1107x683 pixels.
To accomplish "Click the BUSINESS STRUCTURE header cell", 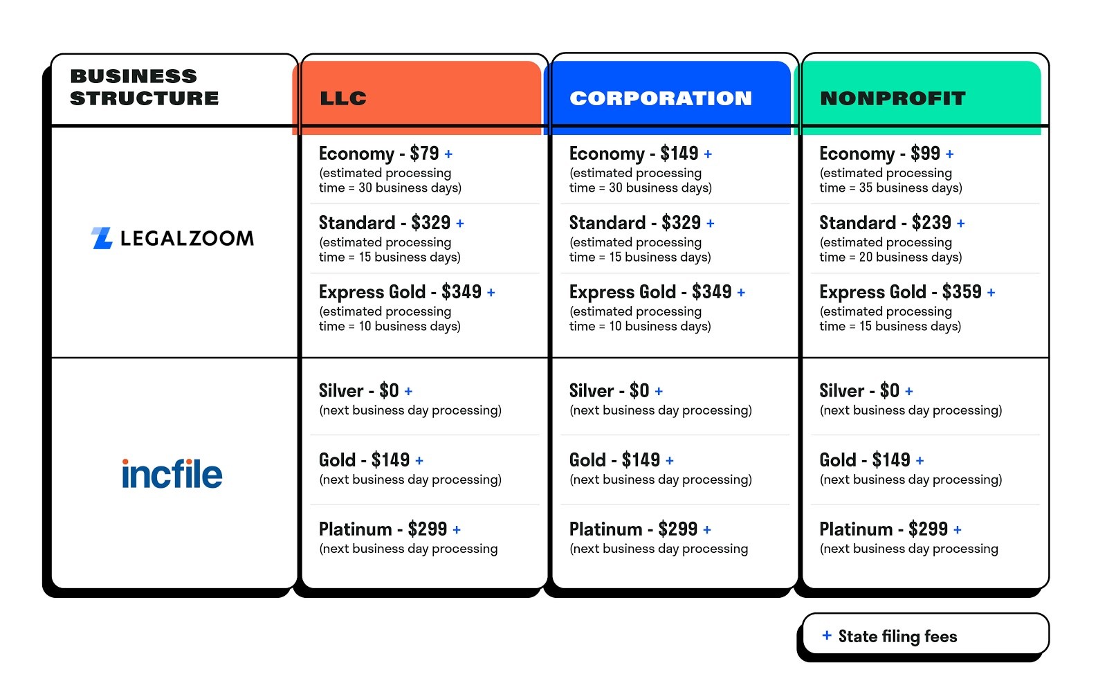I will pos(145,87).
